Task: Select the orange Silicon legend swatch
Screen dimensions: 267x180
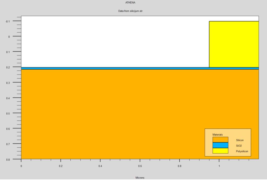Action: (220, 140)
